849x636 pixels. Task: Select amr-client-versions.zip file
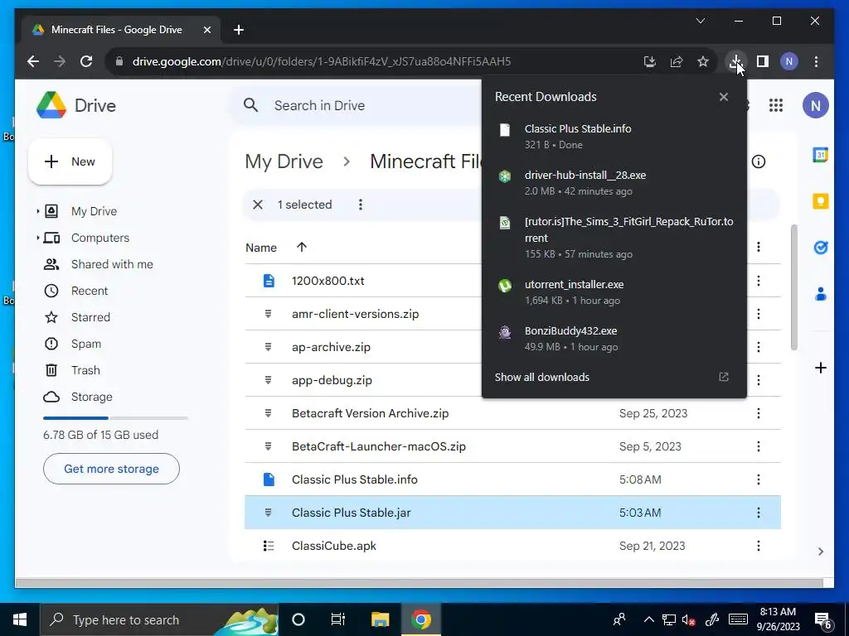(363, 314)
